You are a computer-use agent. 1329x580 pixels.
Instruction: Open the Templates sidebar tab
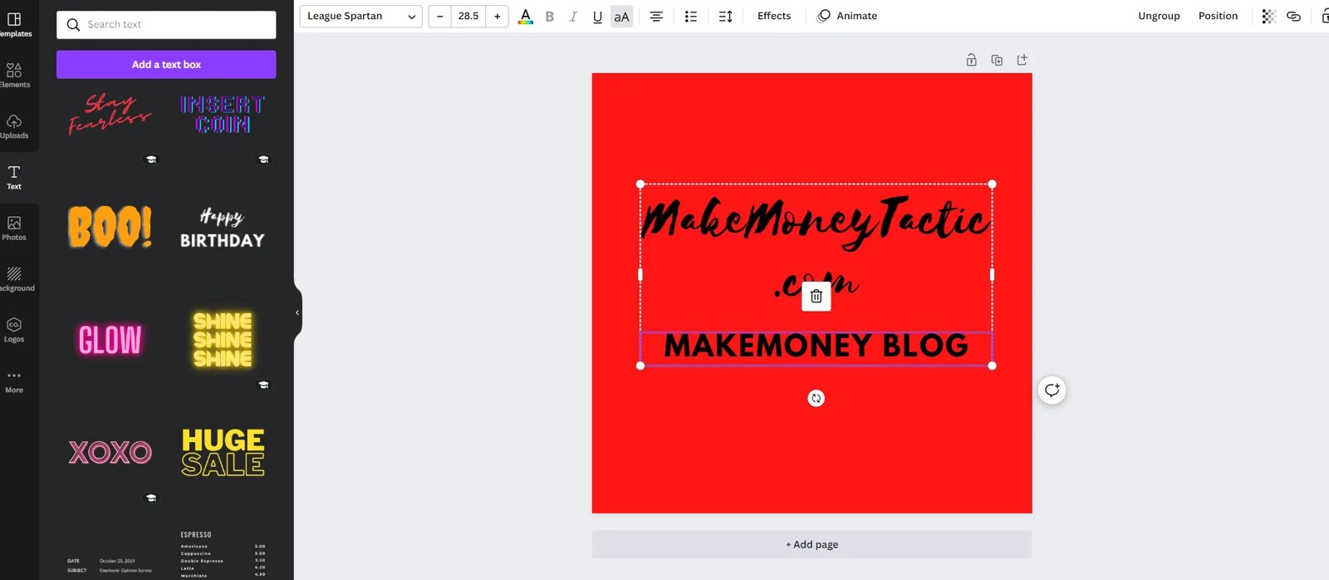pyautogui.click(x=15, y=25)
